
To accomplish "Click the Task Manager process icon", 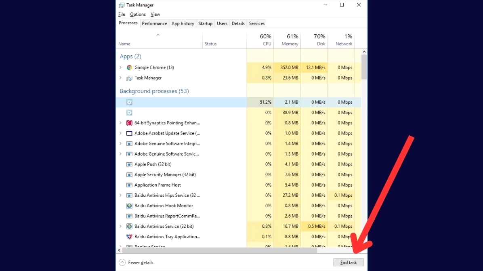I will [x=129, y=78].
